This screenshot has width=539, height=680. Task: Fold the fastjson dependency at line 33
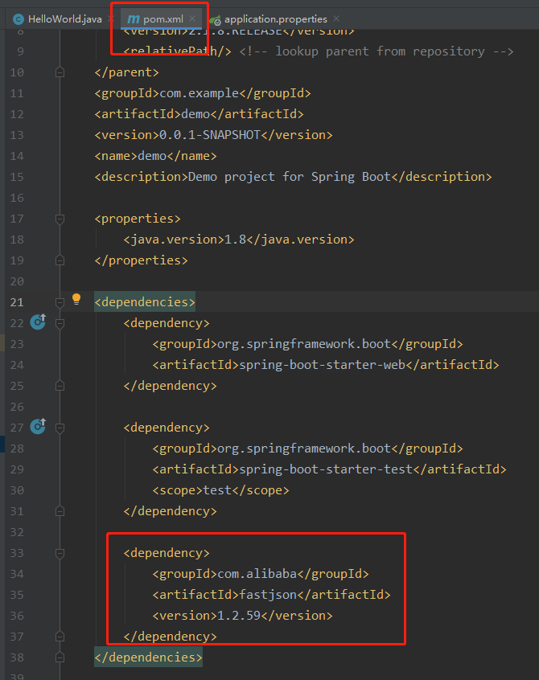click(x=60, y=553)
